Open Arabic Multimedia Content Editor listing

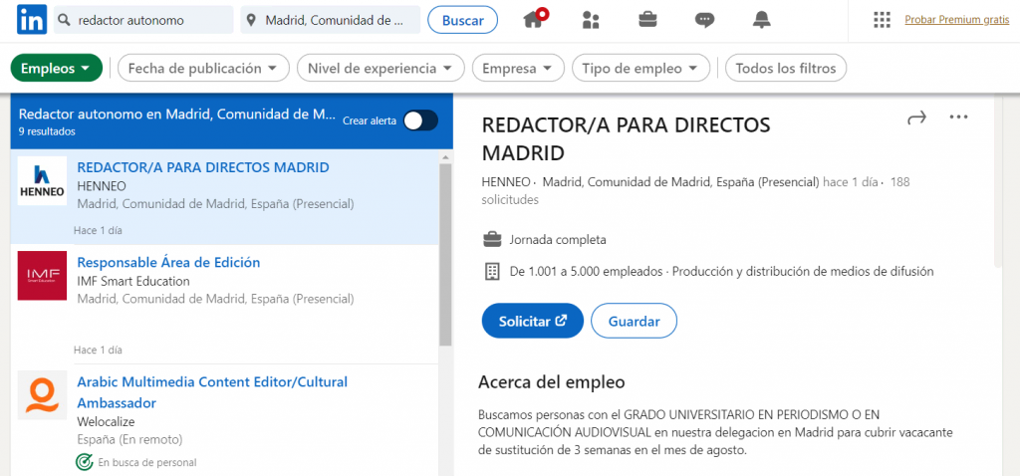pyautogui.click(x=212, y=392)
